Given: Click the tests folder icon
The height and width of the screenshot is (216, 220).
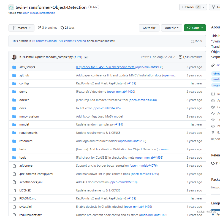Looking at the screenshot, I should 14,150.
